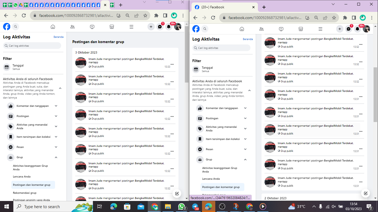The height and width of the screenshot is (212, 378).
Task: Open File Explorer in taskbar
Action: [168, 206]
